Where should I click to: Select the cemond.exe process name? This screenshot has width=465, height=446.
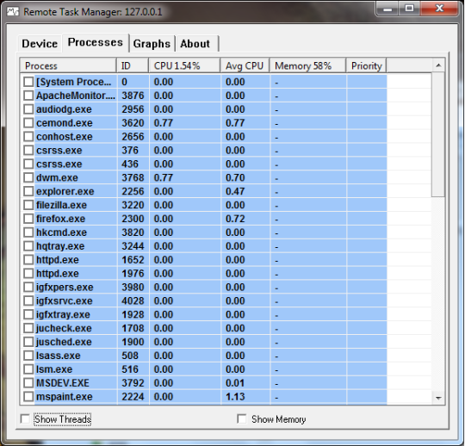pyautogui.click(x=65, y=123)
